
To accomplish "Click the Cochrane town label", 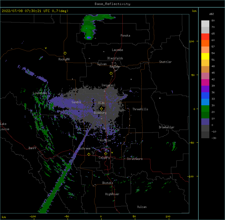I will click(x=84, y=148).
